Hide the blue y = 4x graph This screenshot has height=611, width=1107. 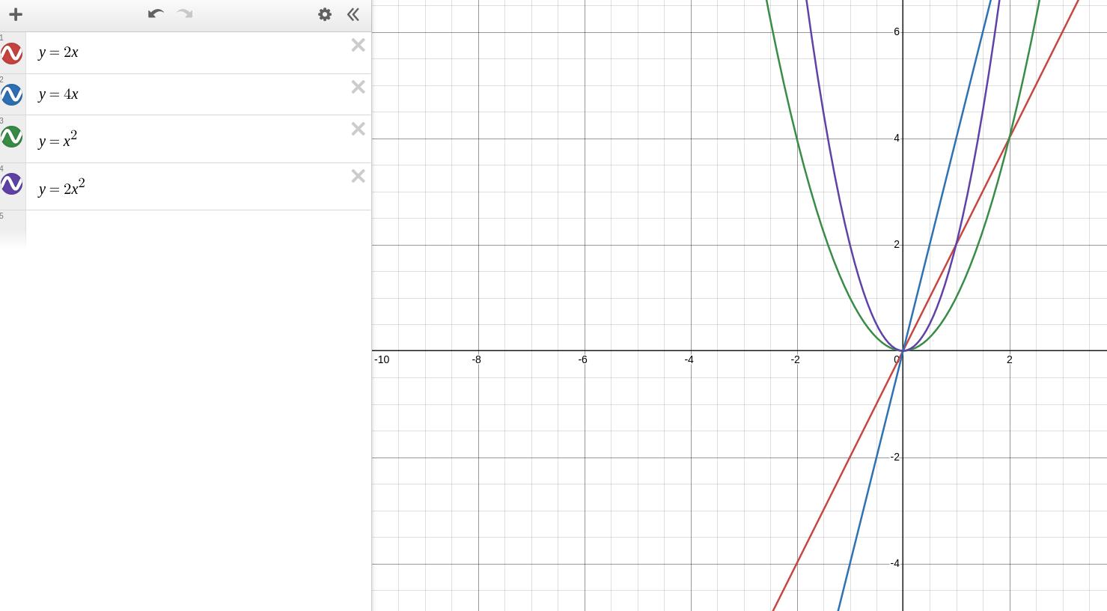[12, 95]
